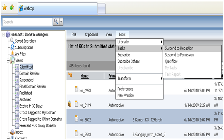Select the S.Ganguly_with_asset_3 cell

(x=149, y=135)
